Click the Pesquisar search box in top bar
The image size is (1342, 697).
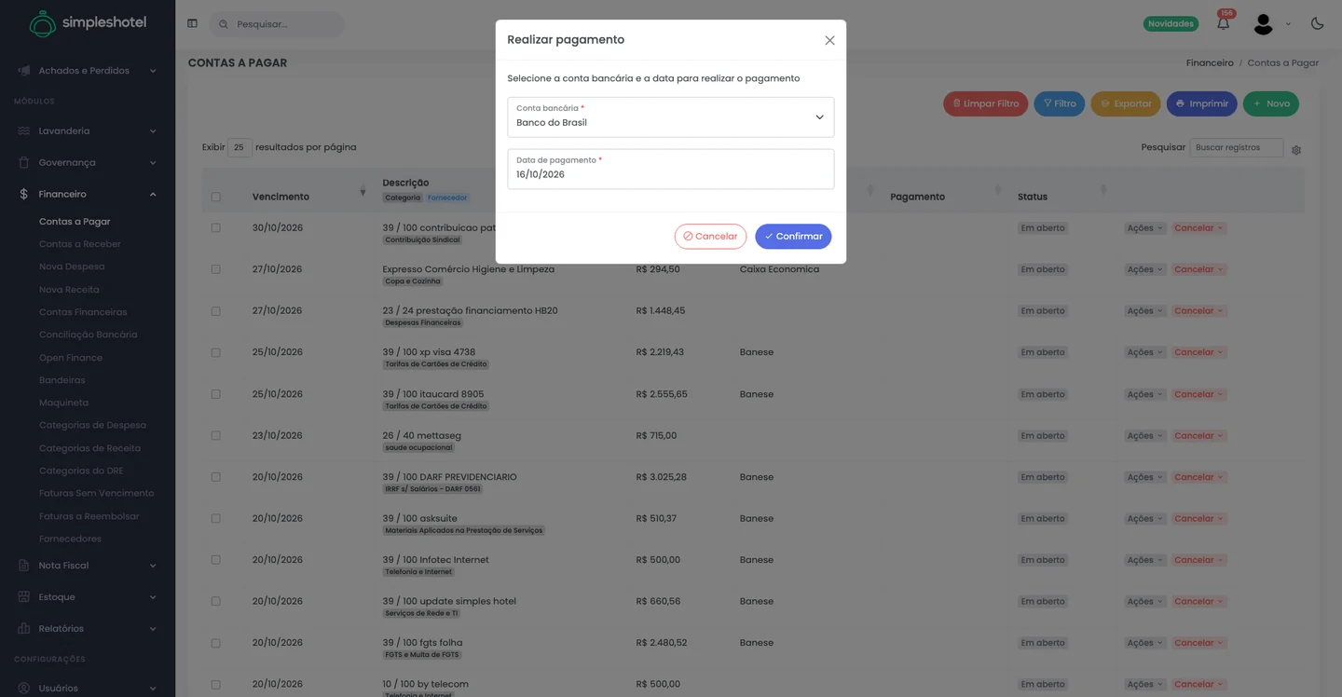[278, 24]
